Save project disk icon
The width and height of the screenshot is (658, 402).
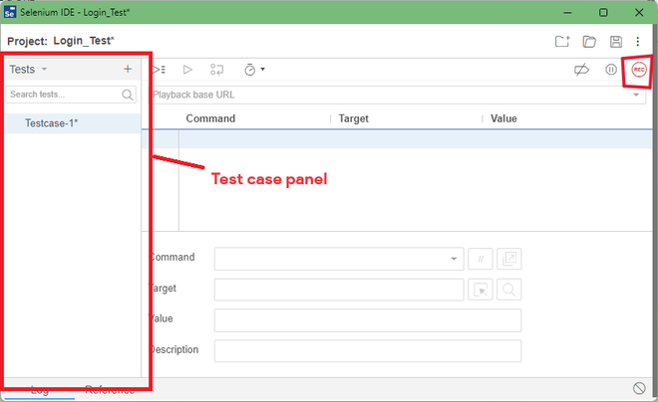tap(615, 42)
